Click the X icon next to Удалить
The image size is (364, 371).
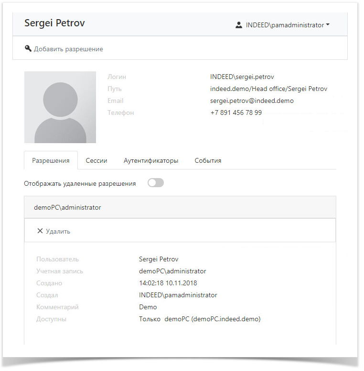[40, 231]
